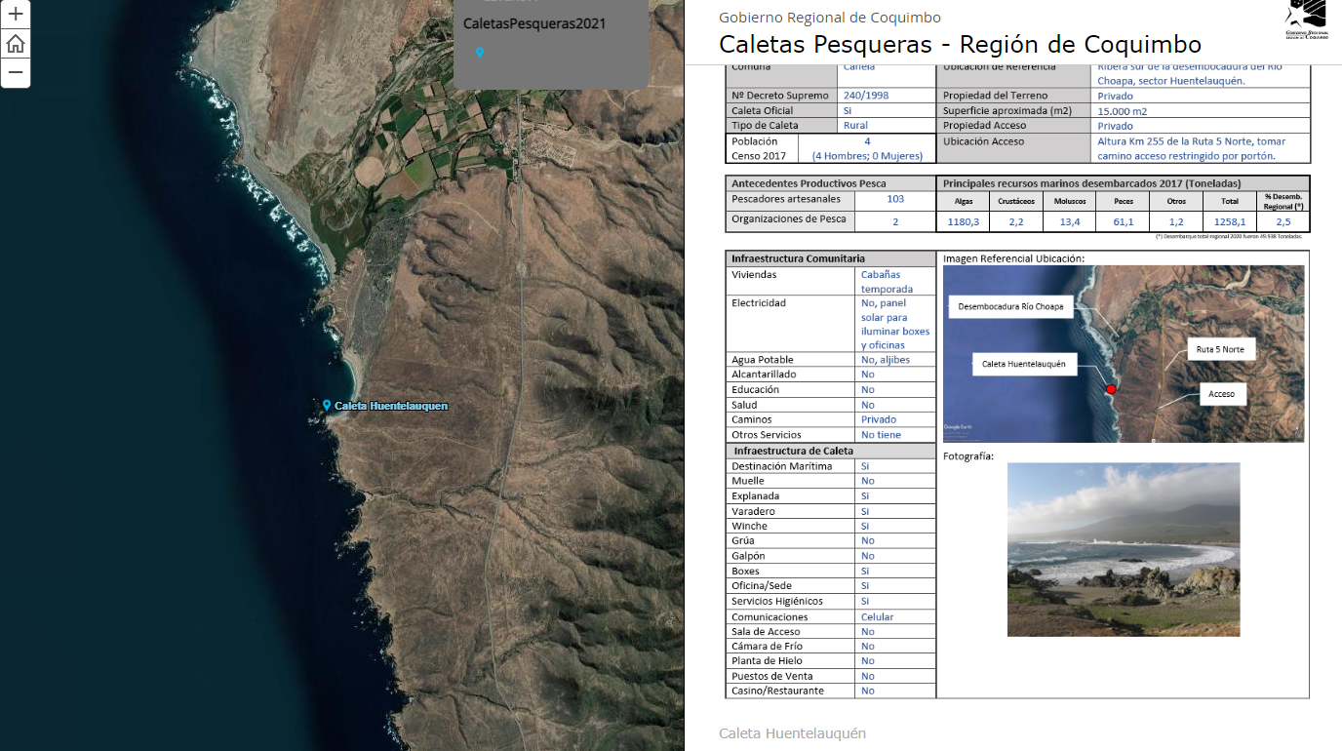Click the CaletasPesqueras2021 legend layer name
The image size is (1342, 751).
533,23
